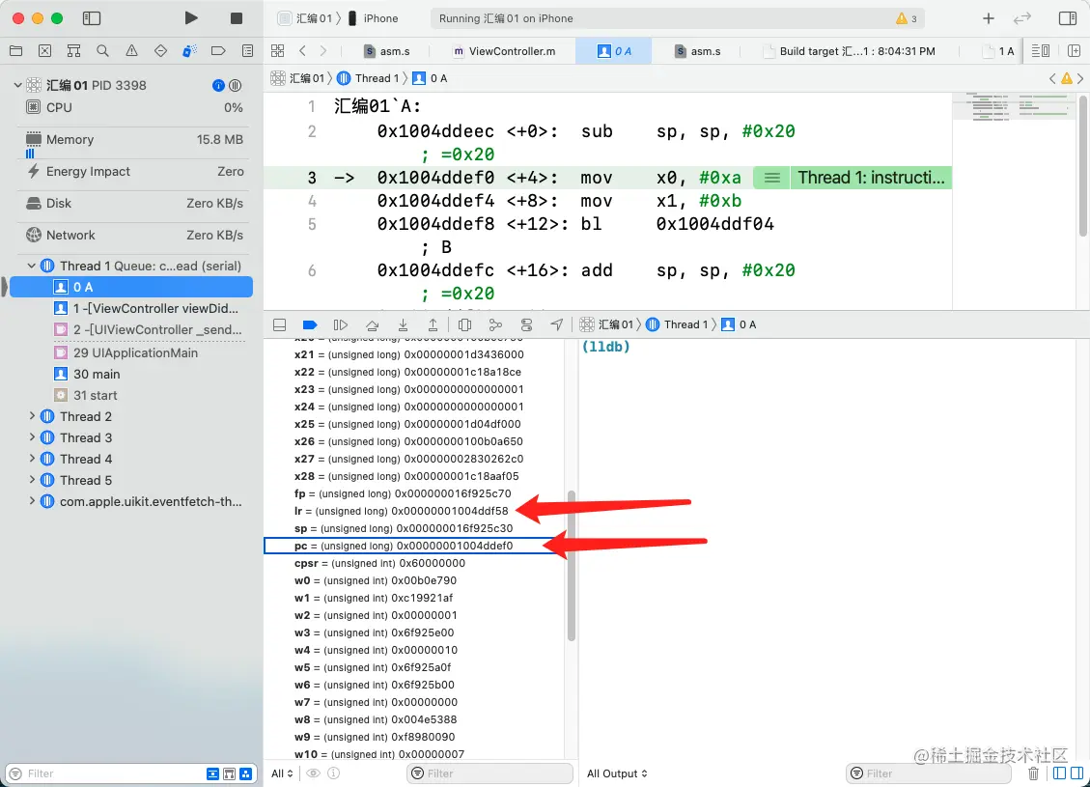Open the Build target tab
1090x787 pixels.
[849, 51]
